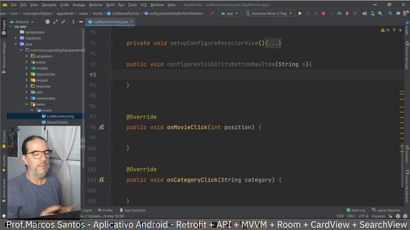The width and height of the screenshot is (410, 230).
Task: Go to previous highlighted error arrow
Action: pyautogui.click(x=394, y=30)
